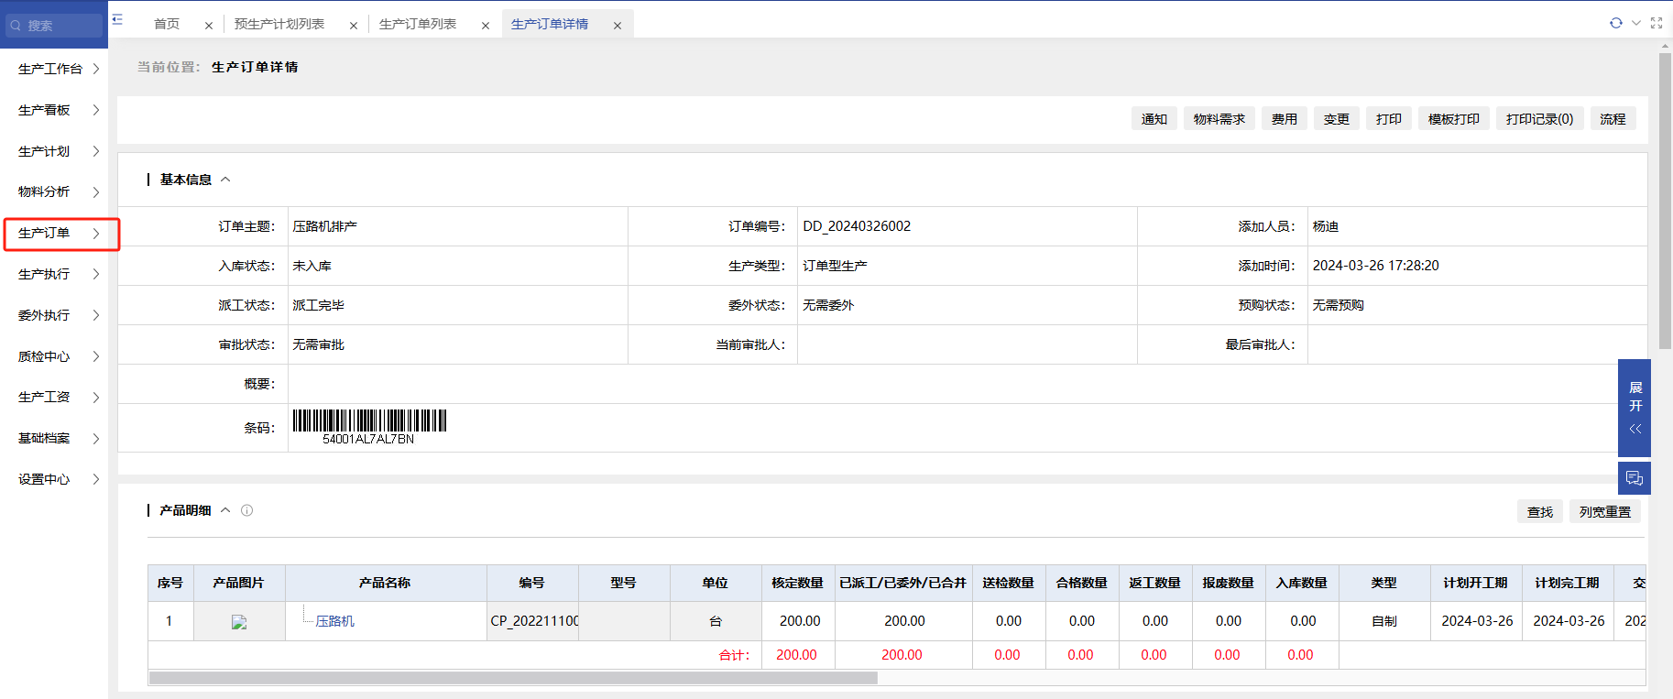Switch to the 预生产计划列表 tab
Screen dimensions: 1673x699
point(279,24)
